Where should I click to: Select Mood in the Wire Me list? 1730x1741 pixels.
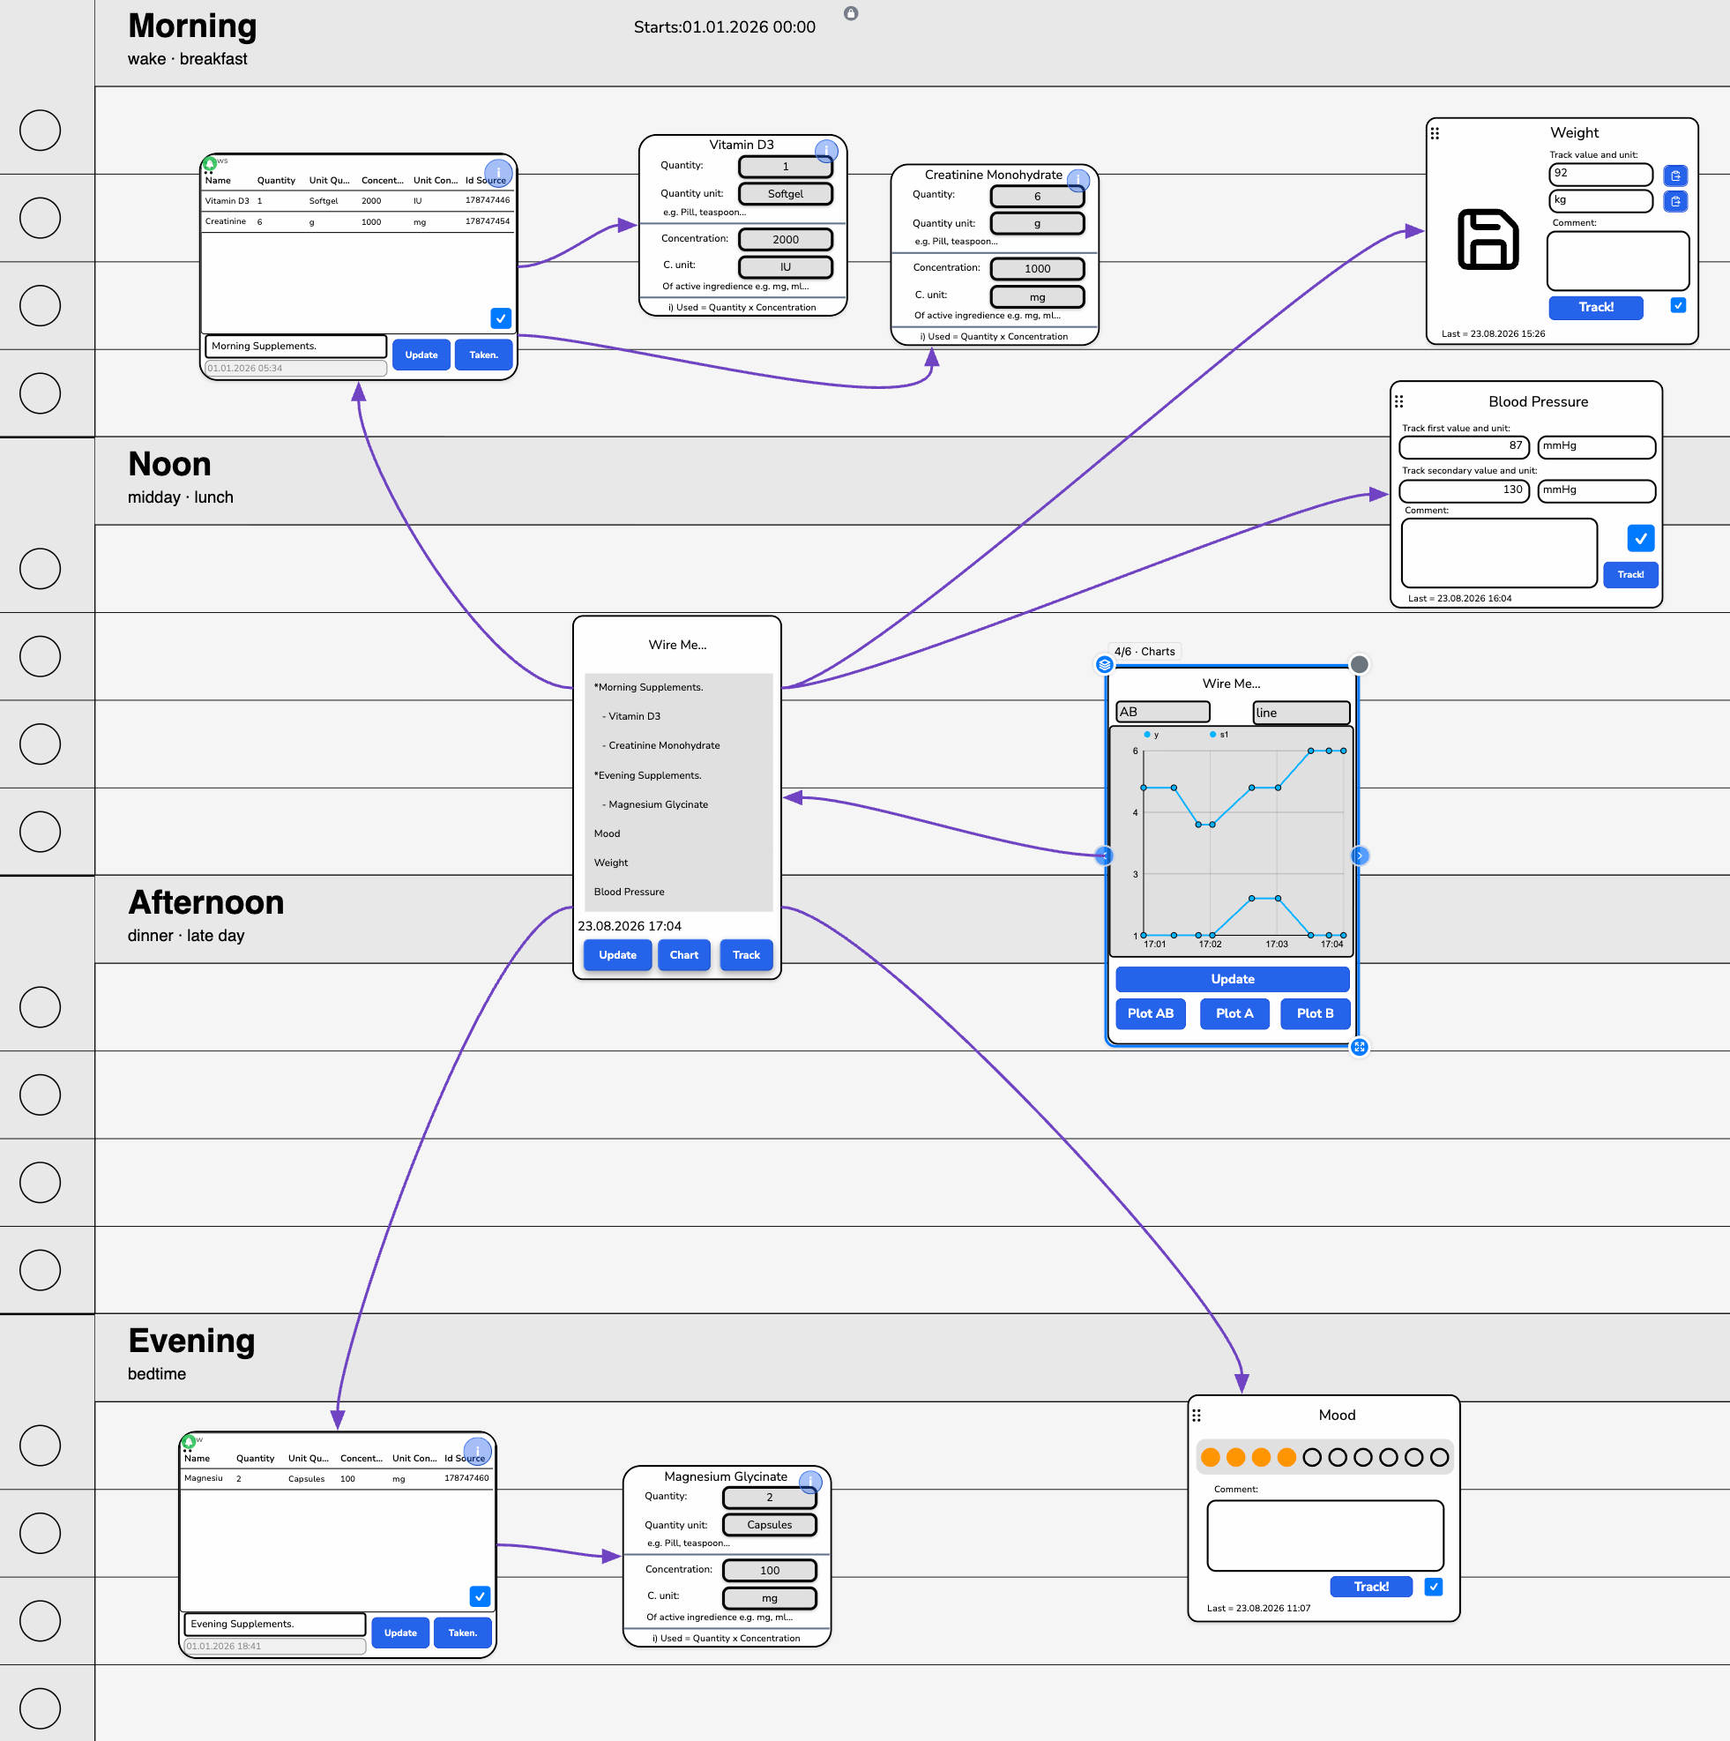coord(607,833)
